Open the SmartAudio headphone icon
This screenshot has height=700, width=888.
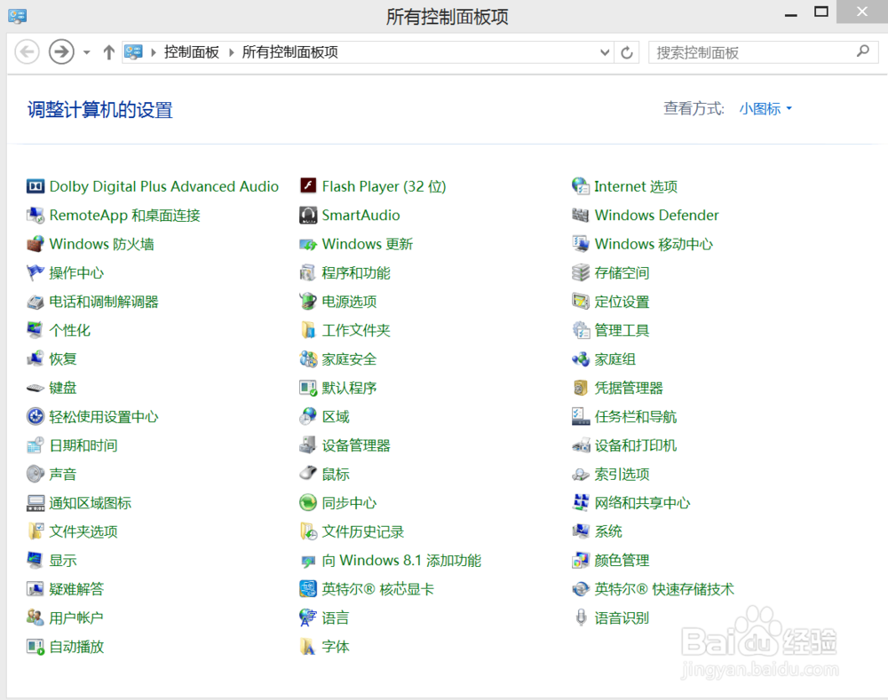[x=308, y=215]
